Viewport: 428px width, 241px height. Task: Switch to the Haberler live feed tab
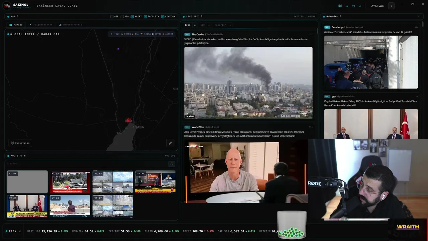click(x=220, y=25)
